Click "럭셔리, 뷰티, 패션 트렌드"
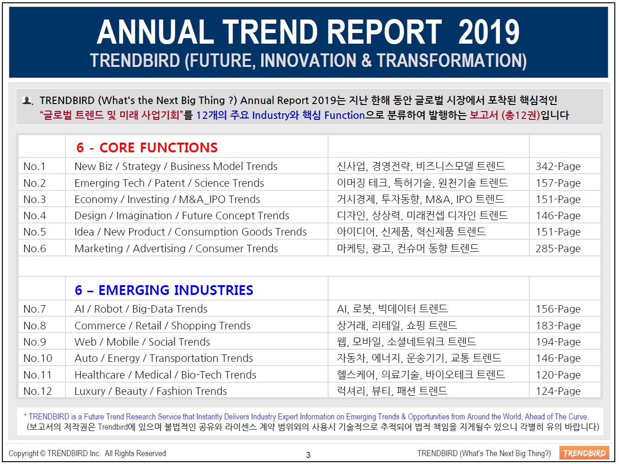619x464 pixels. click(392, 391)
